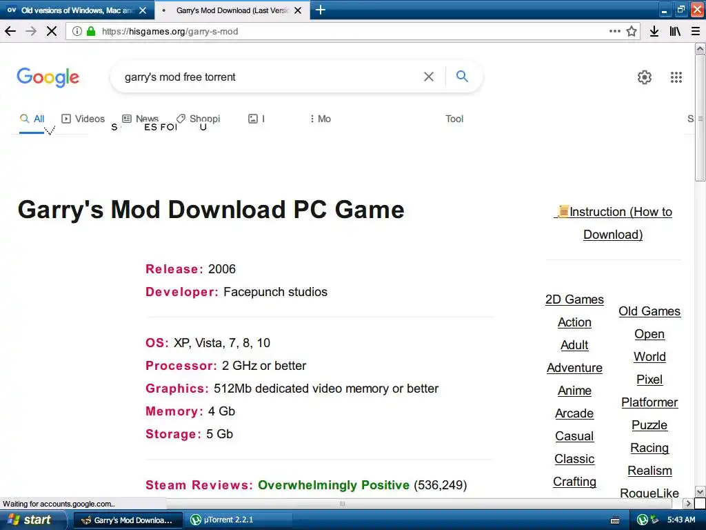Open the Classic category link
706x530 pixels.
[x=574, y=459]
